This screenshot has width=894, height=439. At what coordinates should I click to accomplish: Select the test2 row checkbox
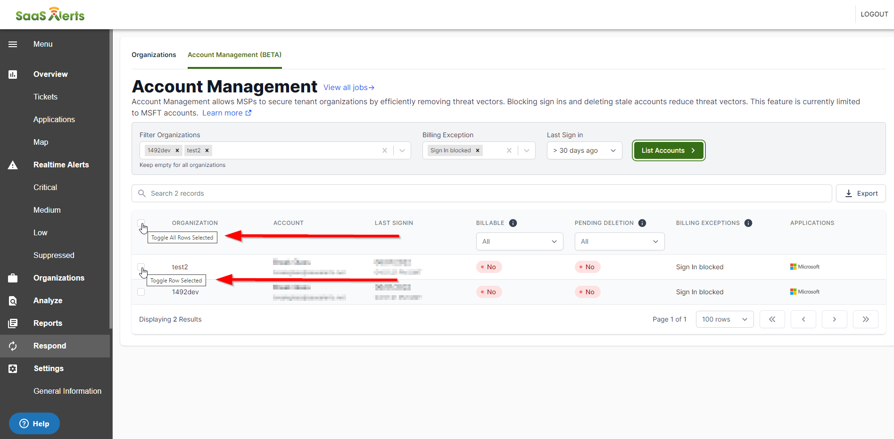(x=141, y=266)
